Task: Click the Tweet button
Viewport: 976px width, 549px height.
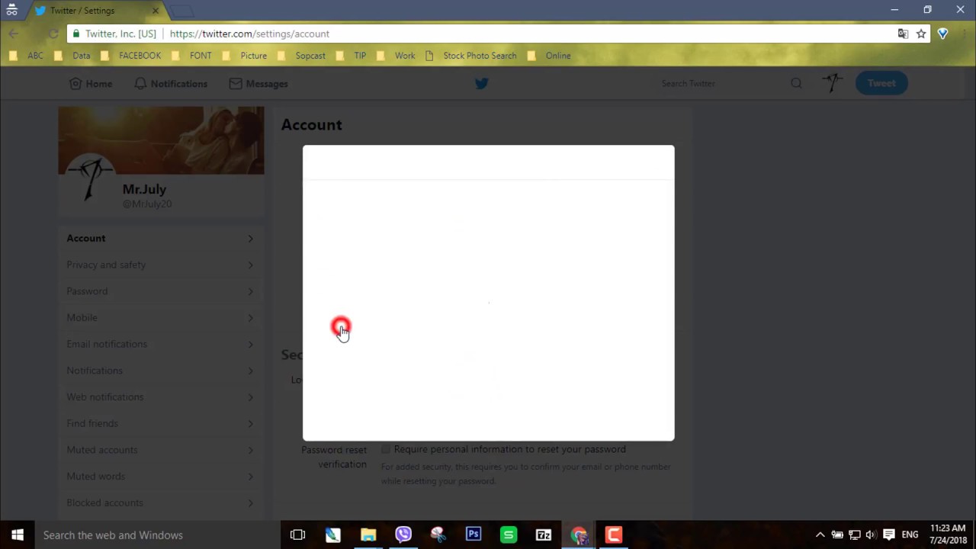Action: (x=881, y=83)
